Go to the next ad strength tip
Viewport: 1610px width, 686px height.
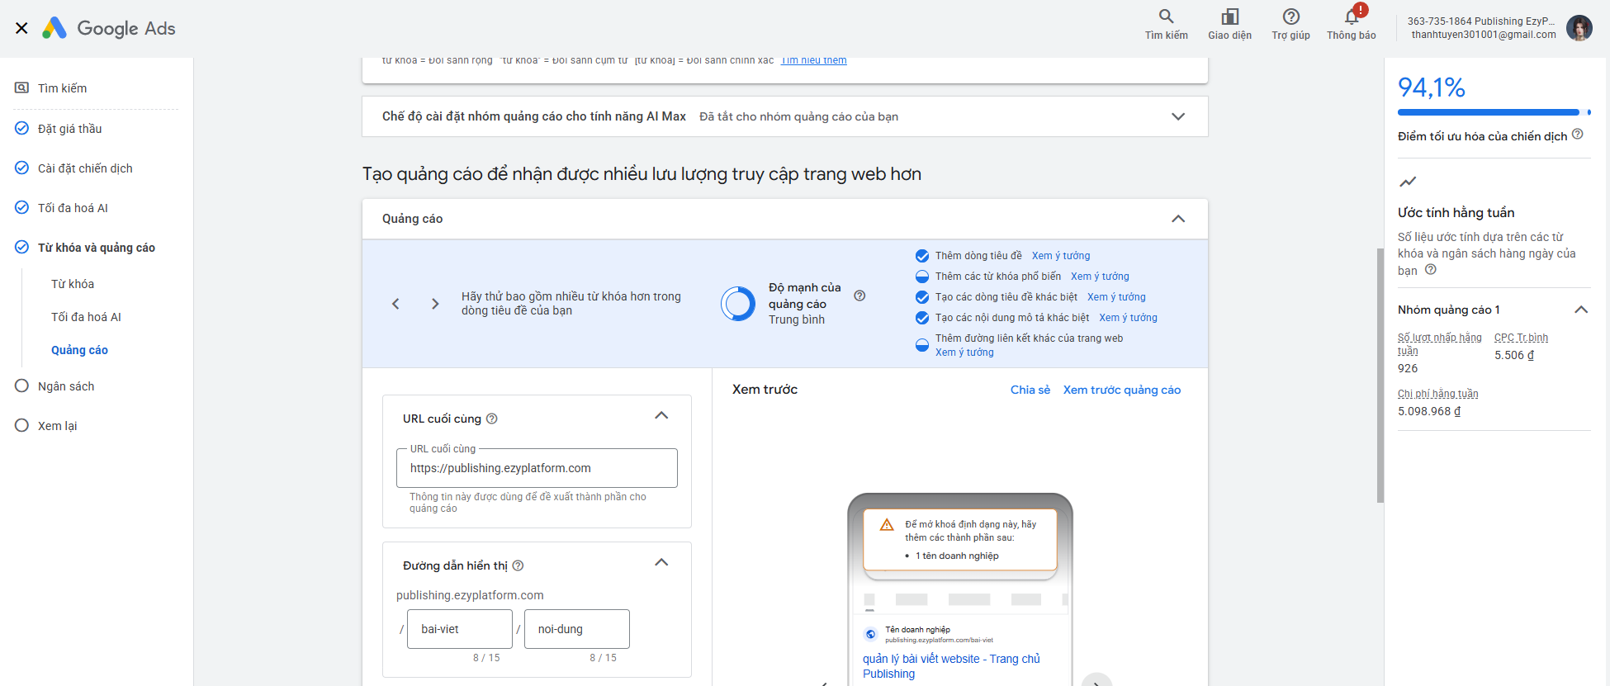tap(435, 304)
